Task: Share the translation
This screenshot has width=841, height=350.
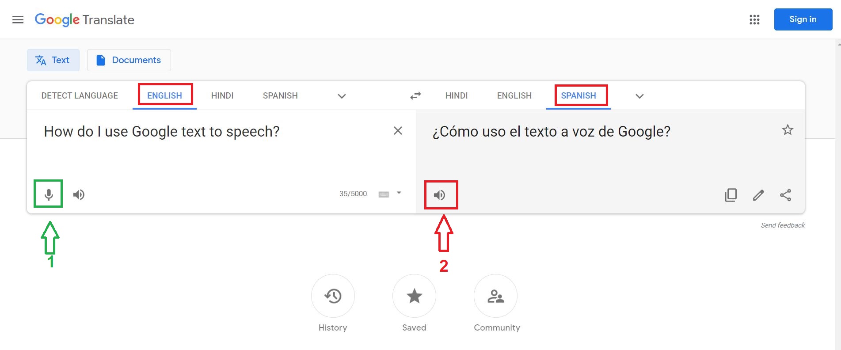Action: point(785,195)
